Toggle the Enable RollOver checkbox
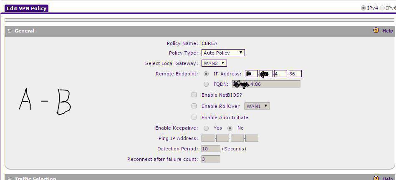This screenshot has width=396, height=180. point(194,106)
